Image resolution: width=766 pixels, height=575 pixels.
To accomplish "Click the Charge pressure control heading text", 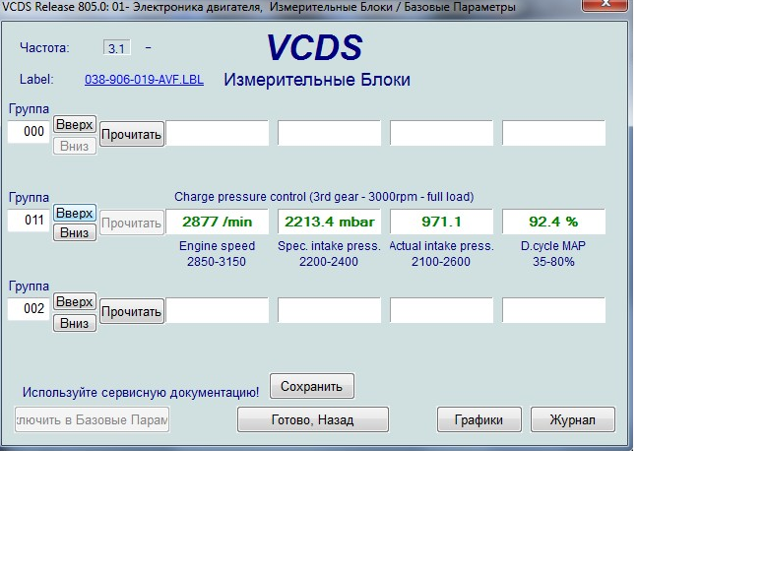I will point(324,197).
